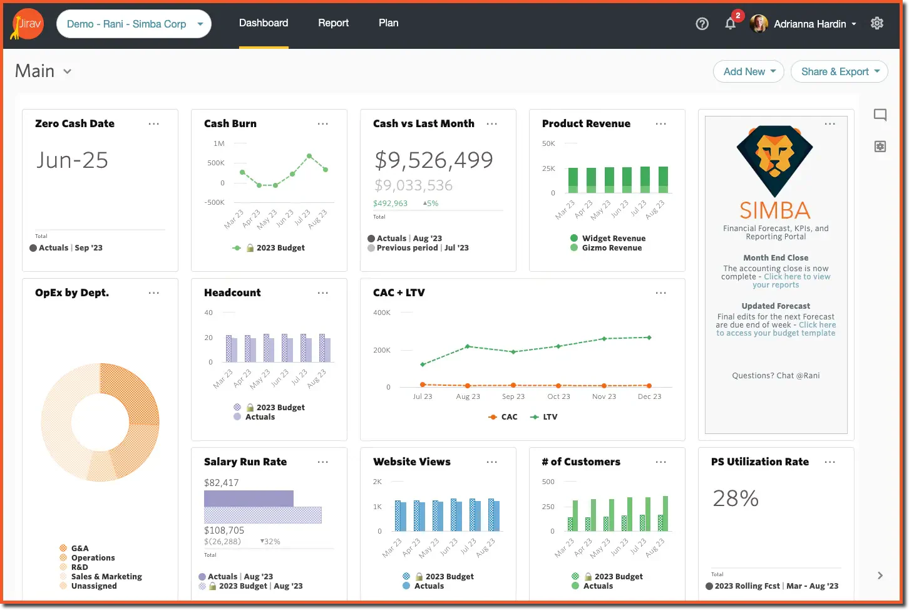Toggle Sales & Marketing legend entry
Viewport: 909px width, 610px height.
tap(101, 577)
